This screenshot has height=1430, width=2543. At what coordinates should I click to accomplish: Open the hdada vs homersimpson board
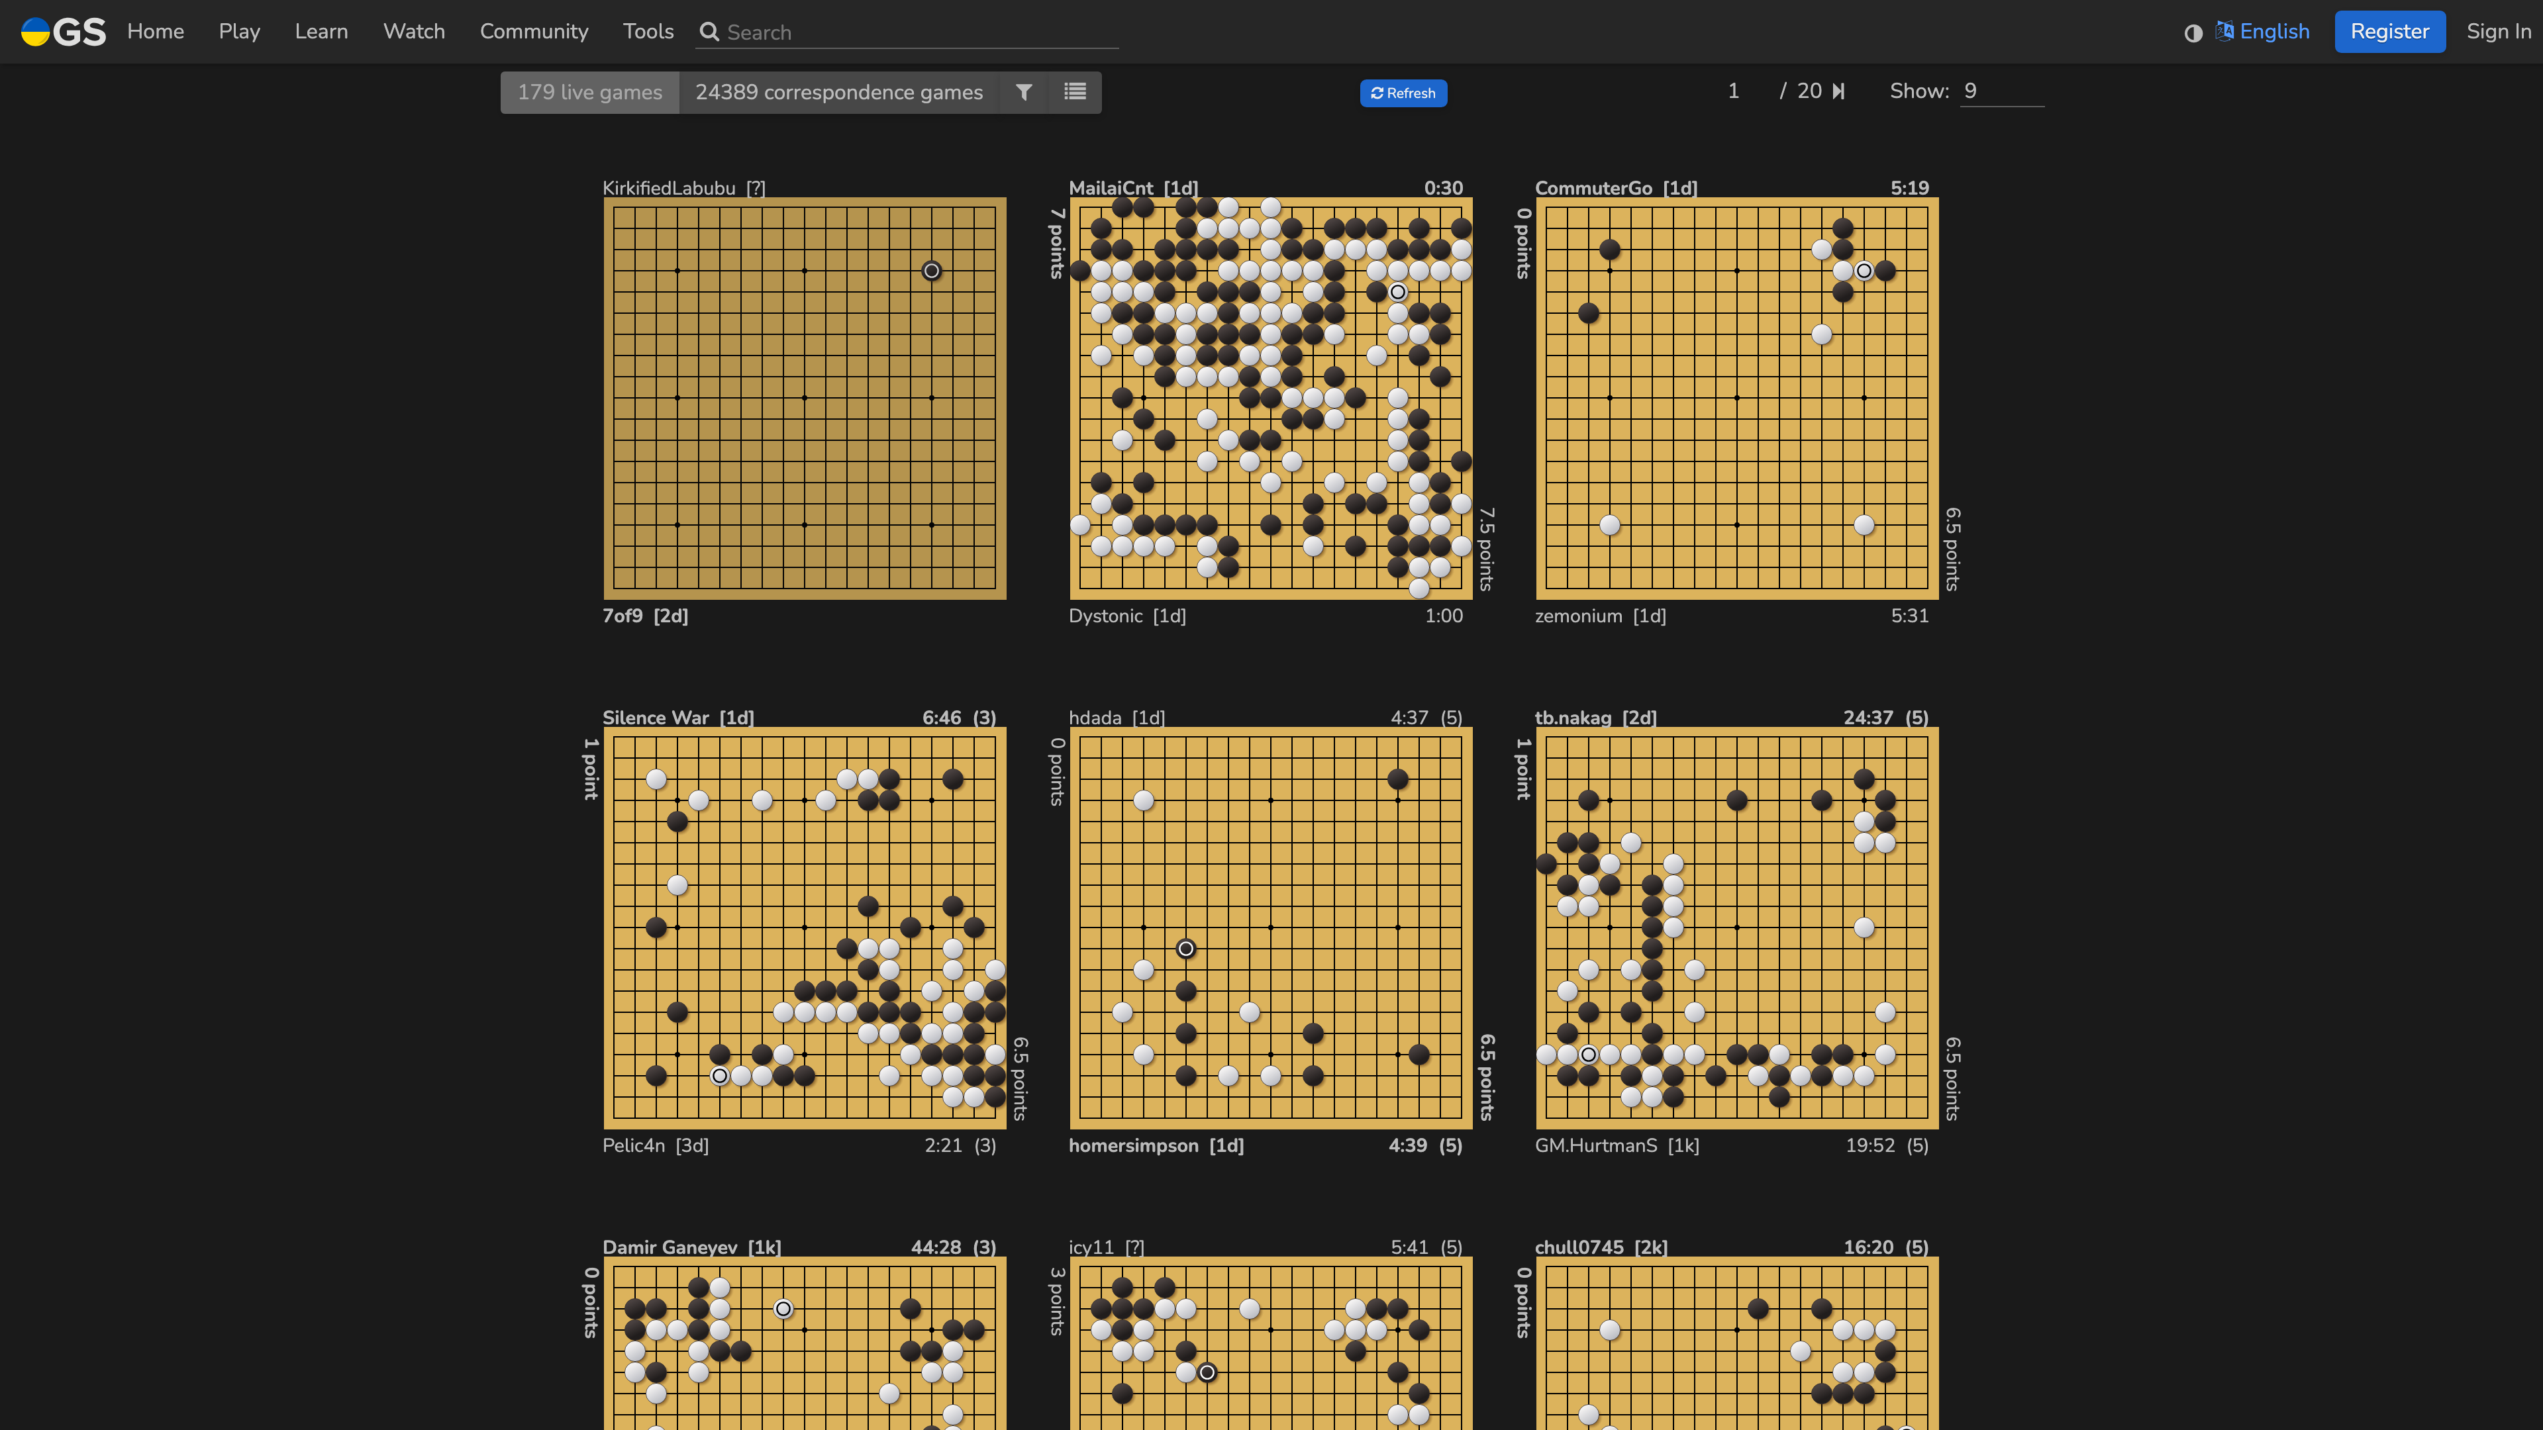point(1271,928)
